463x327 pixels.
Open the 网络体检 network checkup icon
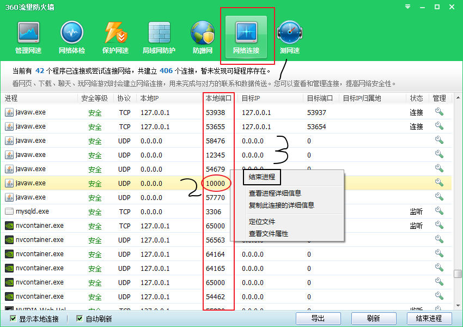72,38
